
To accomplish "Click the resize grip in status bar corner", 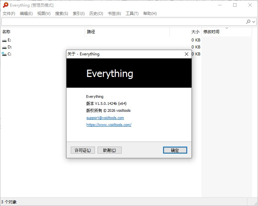I will click(x=256, y=203).
